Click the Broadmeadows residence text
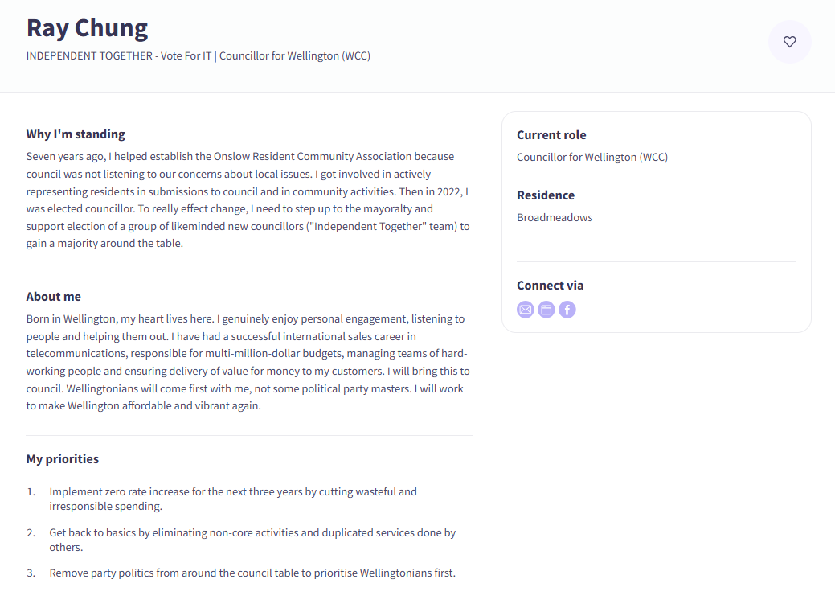 pyautogui.click(x=555, y=218)
